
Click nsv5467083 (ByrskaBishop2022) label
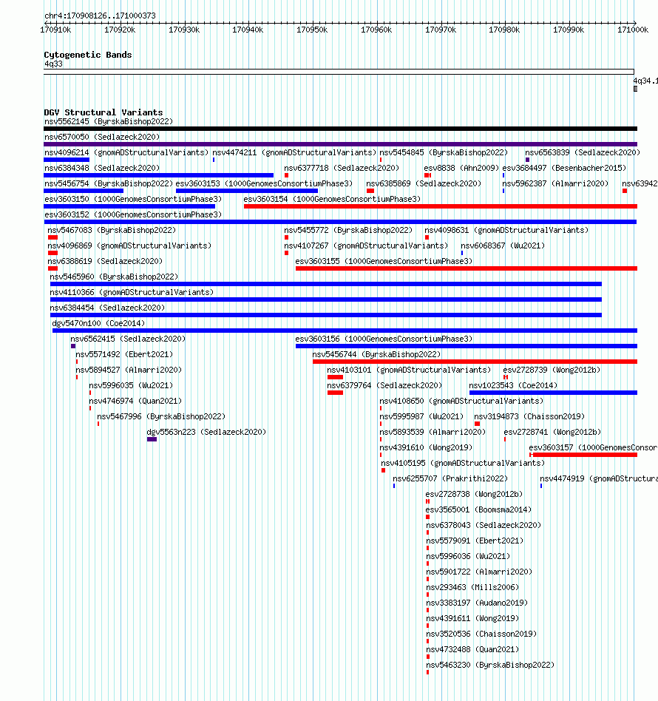[112, 230]
